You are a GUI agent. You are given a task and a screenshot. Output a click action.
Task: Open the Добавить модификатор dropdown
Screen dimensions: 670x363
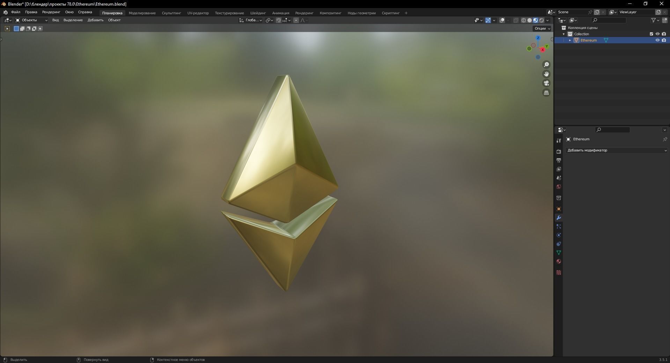coord(617,150)
